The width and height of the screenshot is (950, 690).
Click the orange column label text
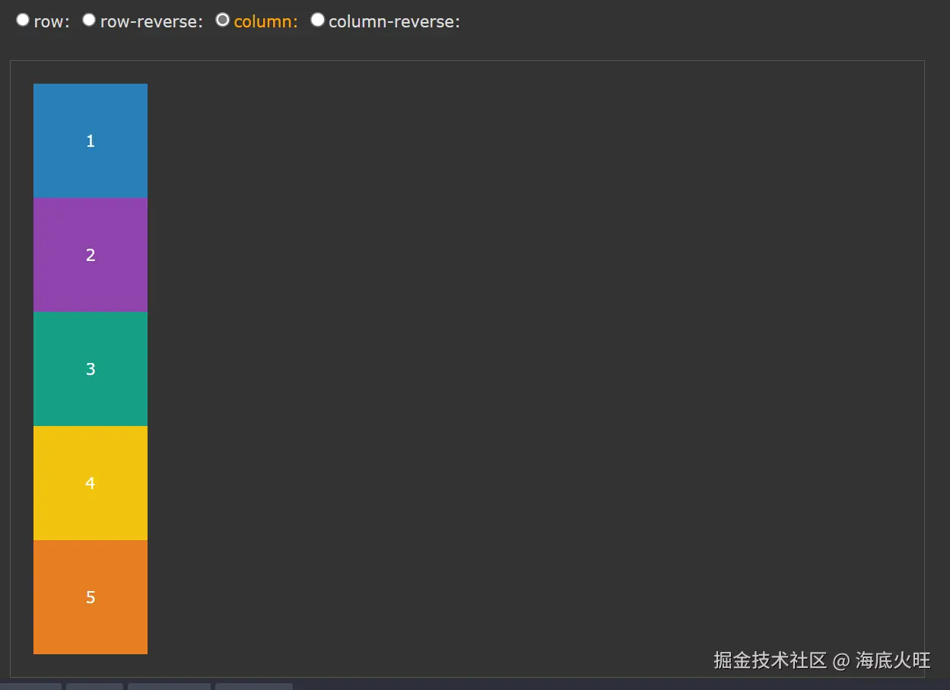click(x=265, y=21)
